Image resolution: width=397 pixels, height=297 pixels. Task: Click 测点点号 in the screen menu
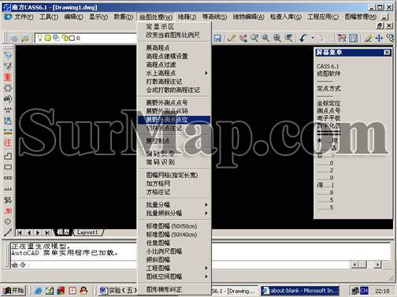pyautogui.click(x=328, y=110)
